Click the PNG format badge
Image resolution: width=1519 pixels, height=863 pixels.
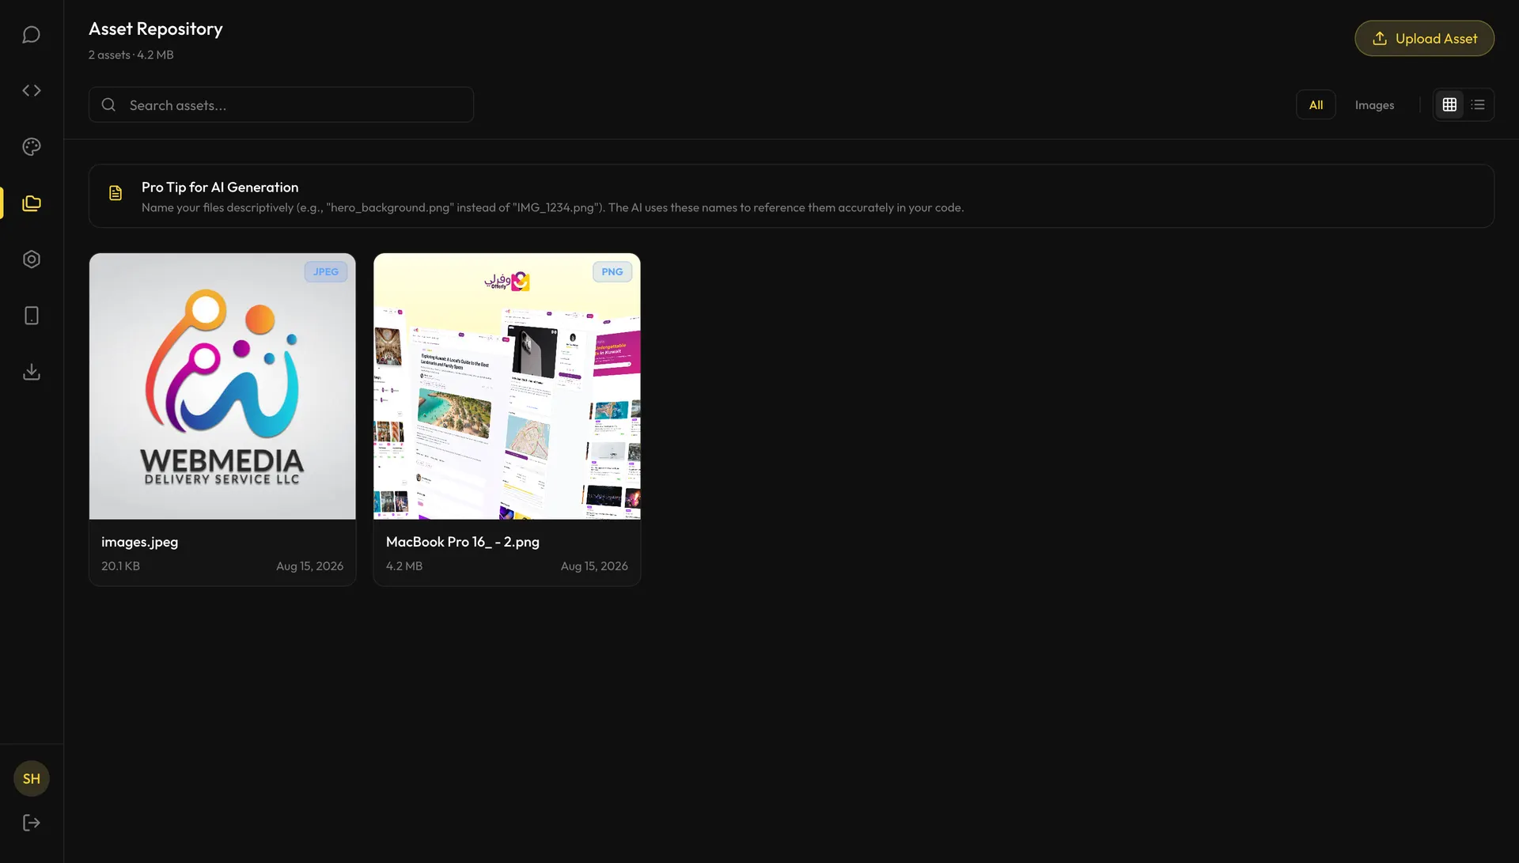click(x=612, y=271)
